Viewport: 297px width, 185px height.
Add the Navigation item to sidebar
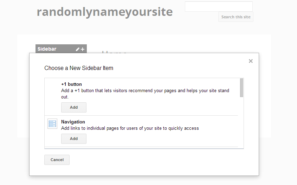click(74, 139)
